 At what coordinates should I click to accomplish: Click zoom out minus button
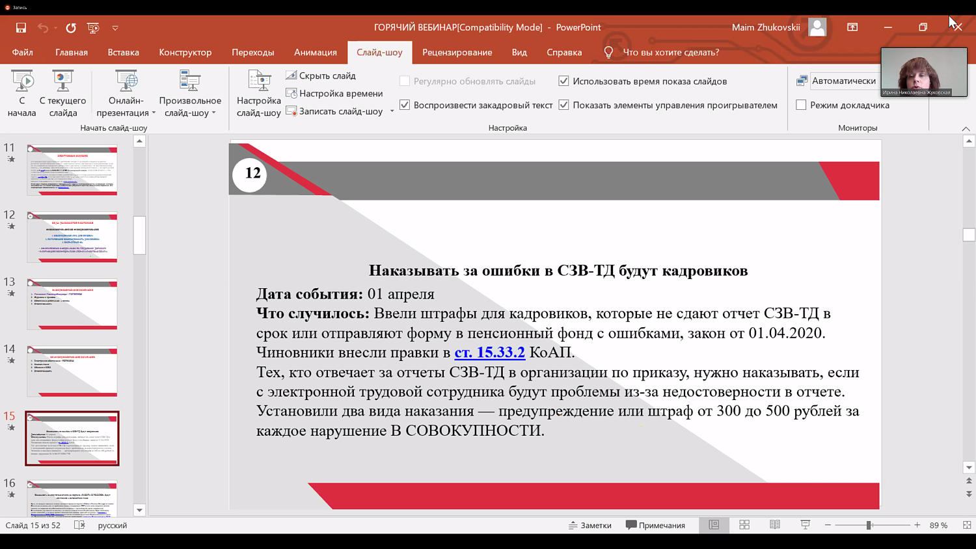[828, 525]
